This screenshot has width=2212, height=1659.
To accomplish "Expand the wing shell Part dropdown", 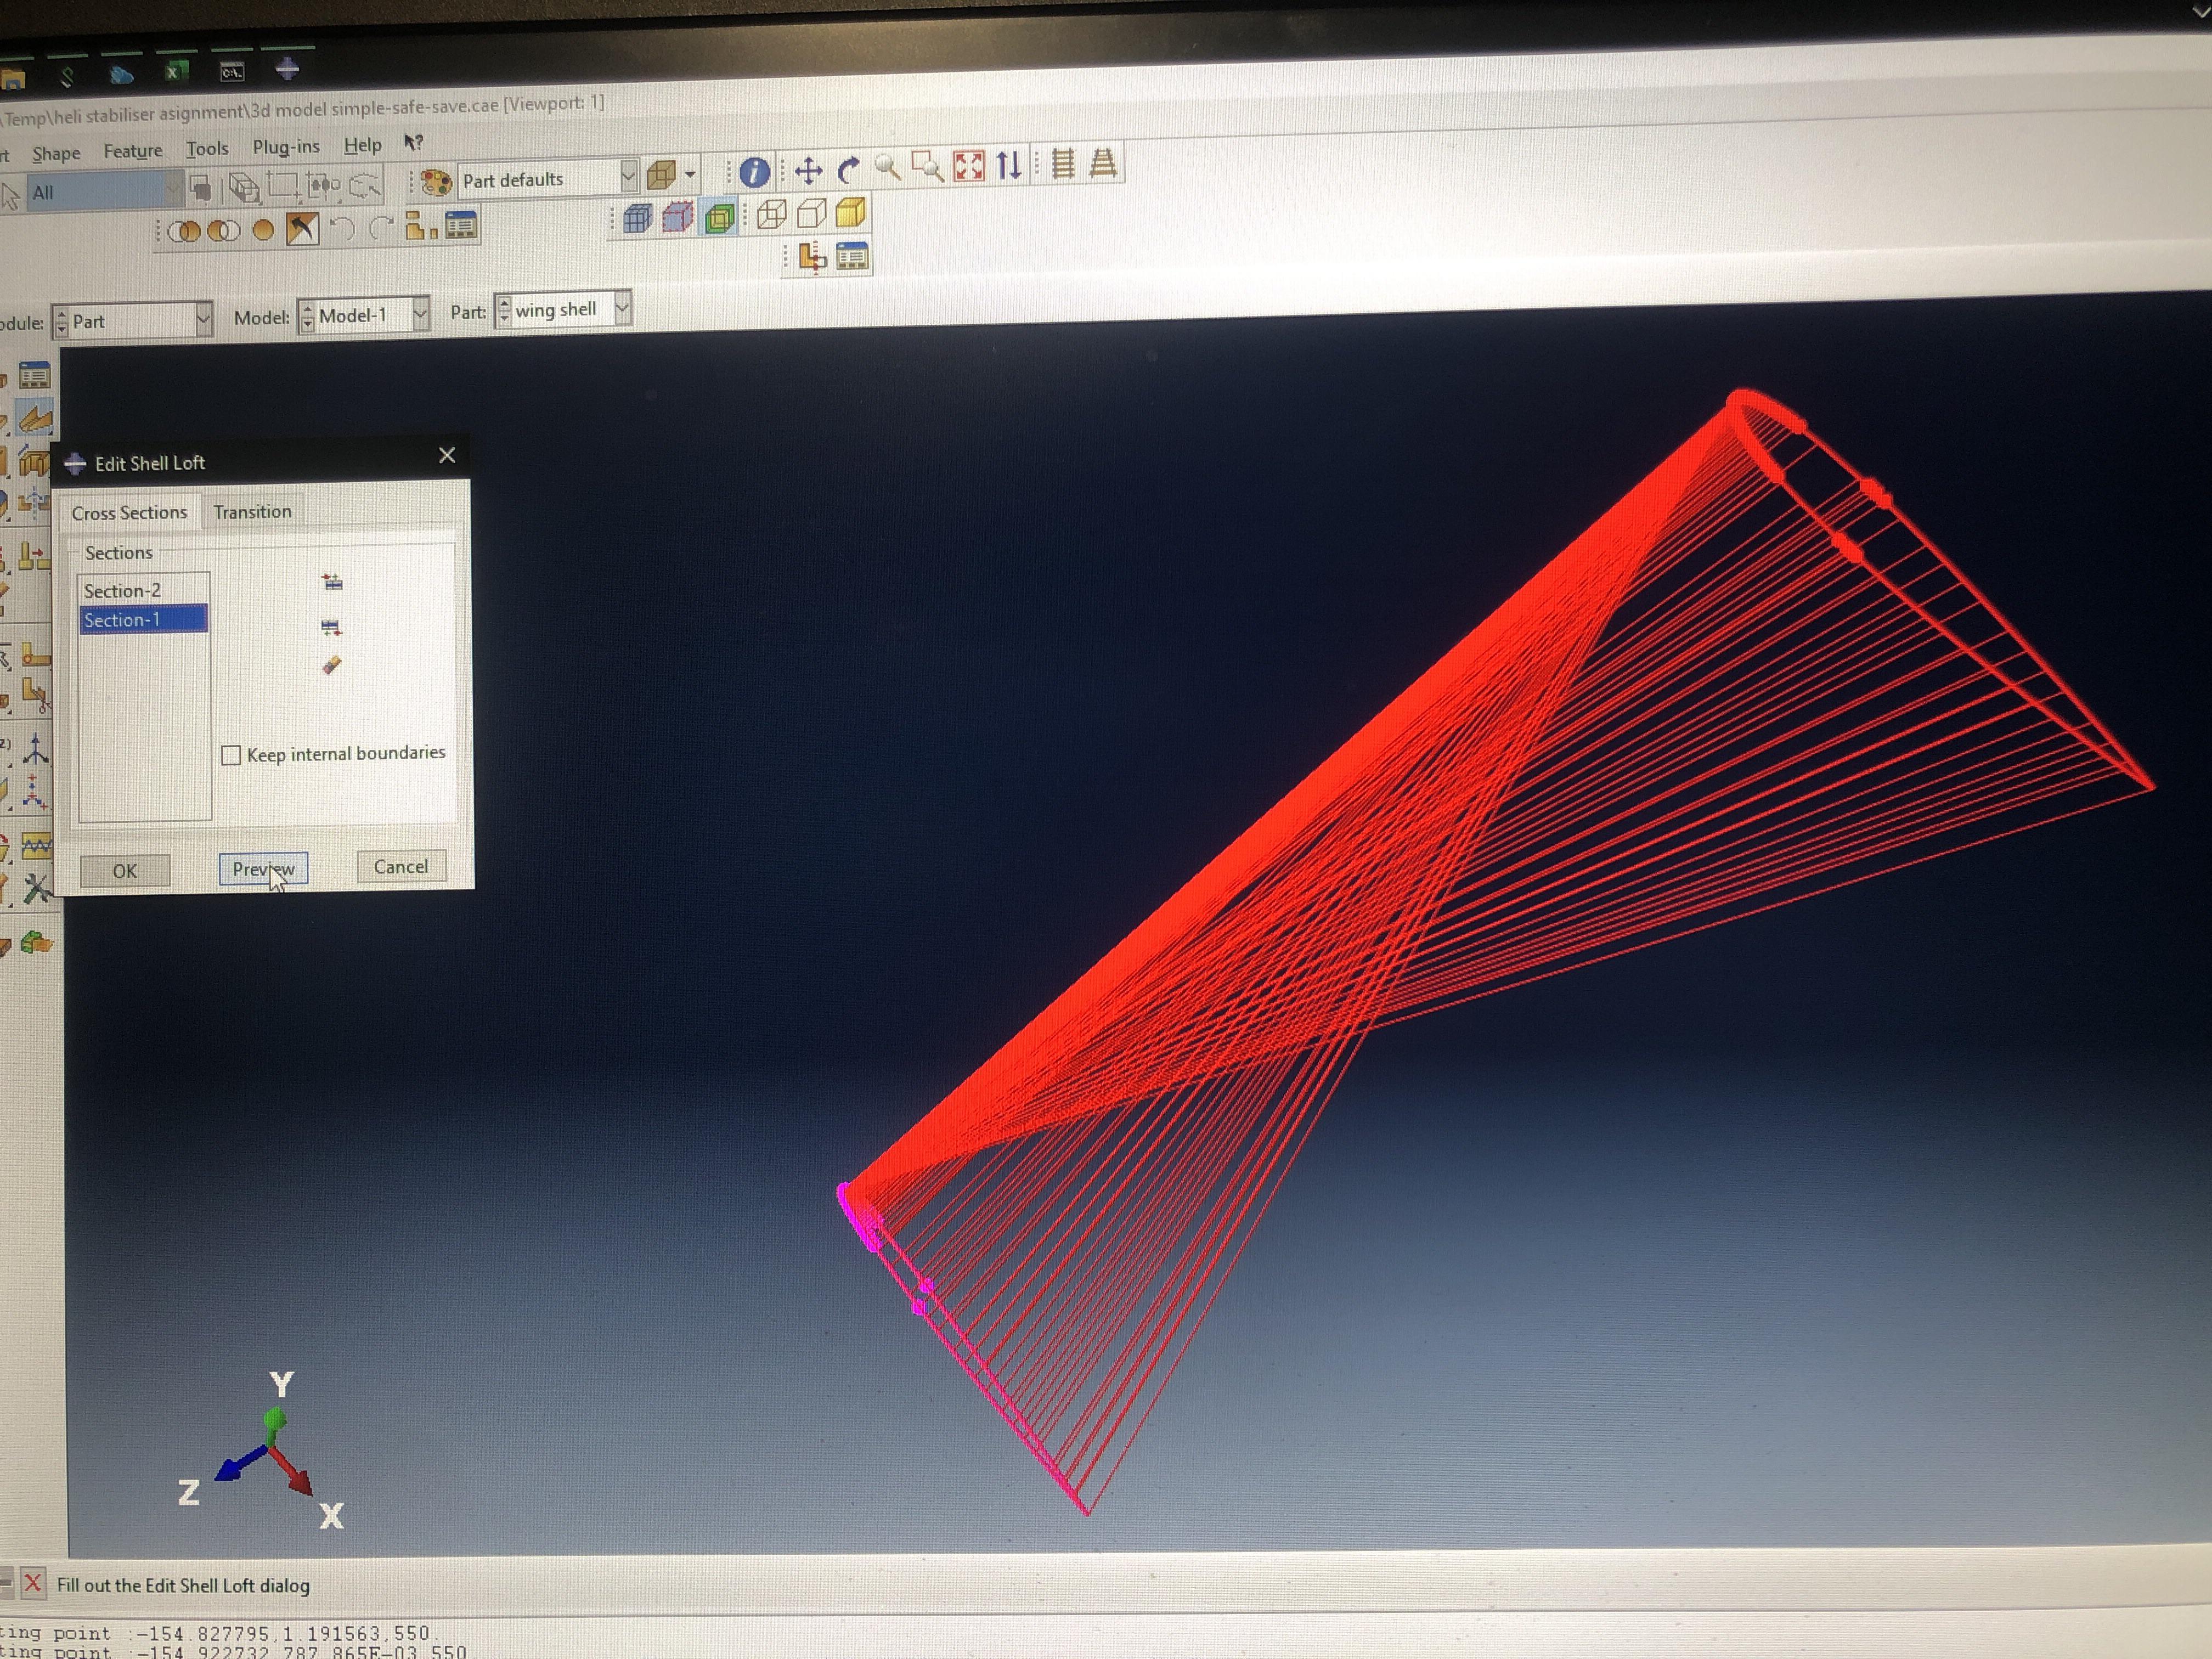I will pyautogui.click(x=622, y=308).
